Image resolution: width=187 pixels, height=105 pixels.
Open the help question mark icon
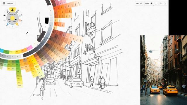click(165, 3)
